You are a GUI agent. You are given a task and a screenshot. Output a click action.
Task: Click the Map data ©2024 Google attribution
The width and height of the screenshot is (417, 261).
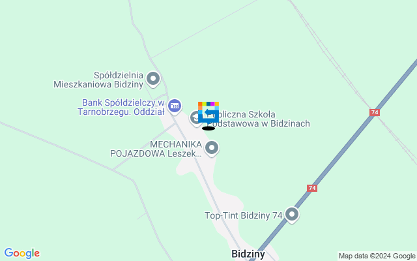pos(377,256)
